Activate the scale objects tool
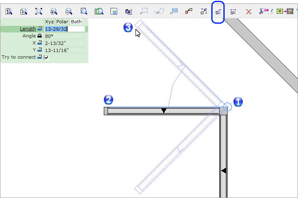The image size is (298, 198). click(204, 11)
